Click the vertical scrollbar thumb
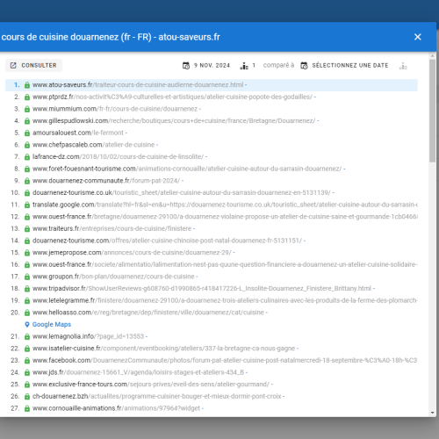The height and width of the screenshot is (439, 439). (x=433, y=111)
